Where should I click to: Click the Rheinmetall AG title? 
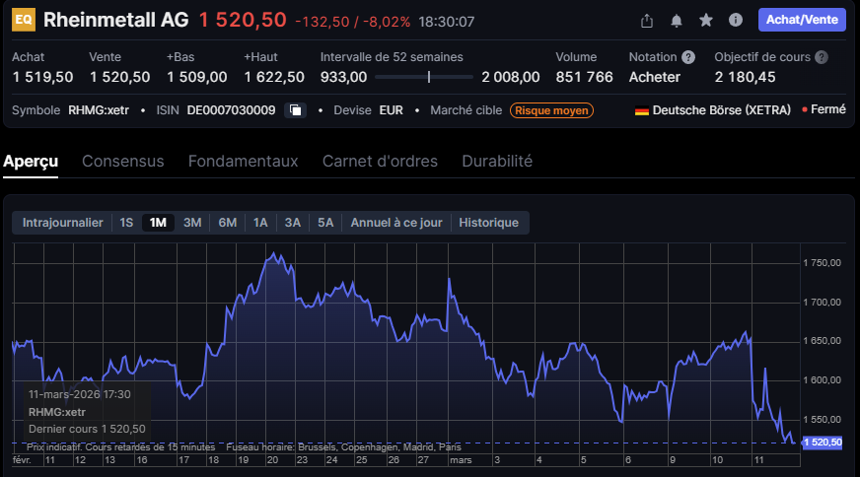[115, 20]
